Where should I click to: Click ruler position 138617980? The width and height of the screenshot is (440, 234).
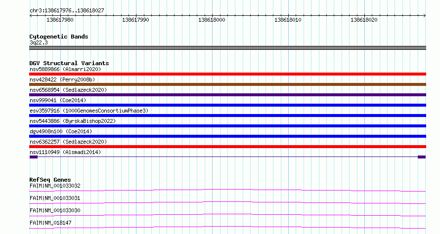coord(60,20)
